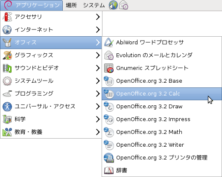Click the OpenOffice.org Base database icon
The image size is (222, 177).
coord(109,81)
